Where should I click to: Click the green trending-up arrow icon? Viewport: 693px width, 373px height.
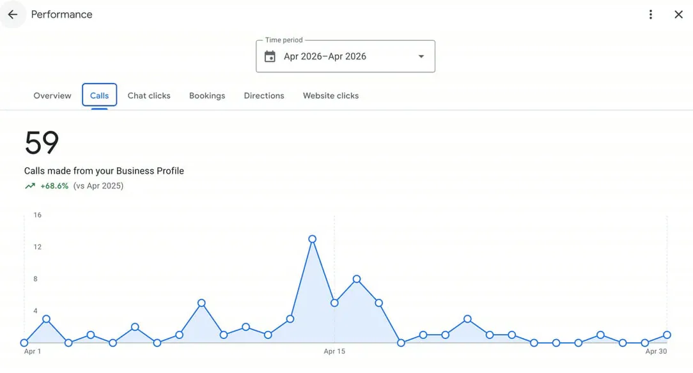point(30,186)
